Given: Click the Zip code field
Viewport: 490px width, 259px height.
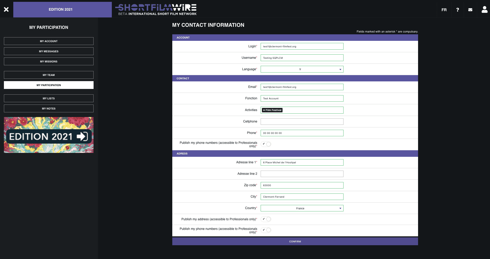Looking at the screenshot, I should 302,185.
